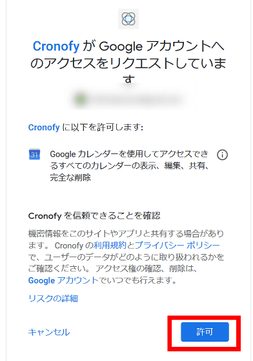Click the blue Cronofy name in title

(x=56, y=46)
